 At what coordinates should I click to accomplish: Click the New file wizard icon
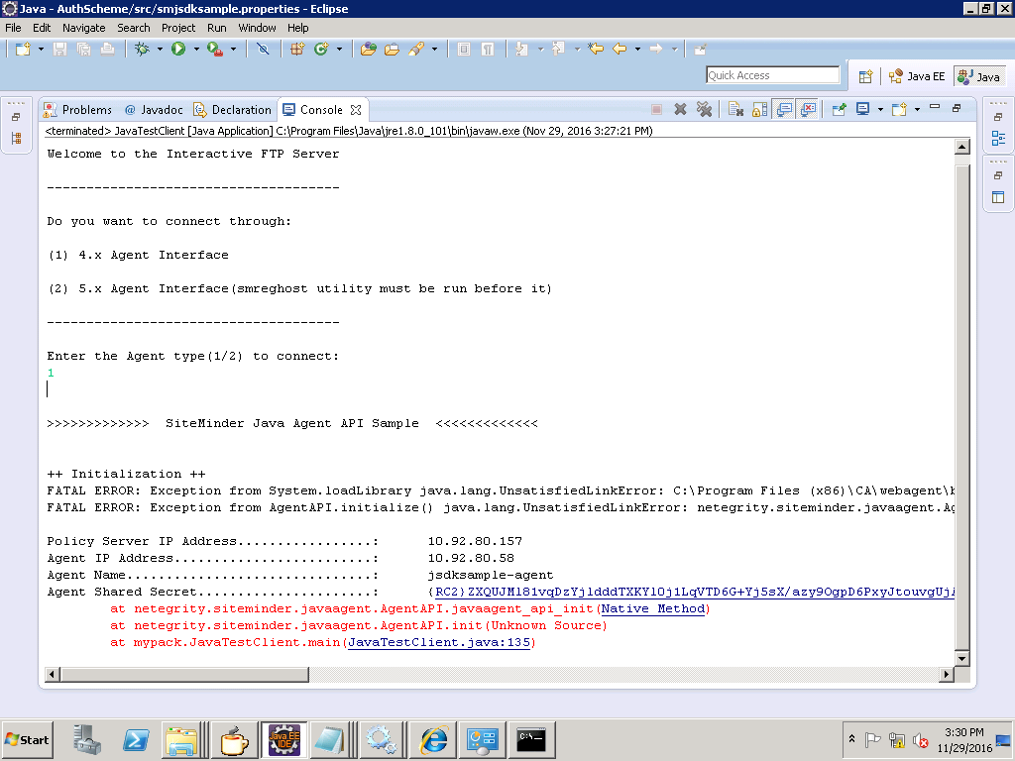(x=23, y=50)
